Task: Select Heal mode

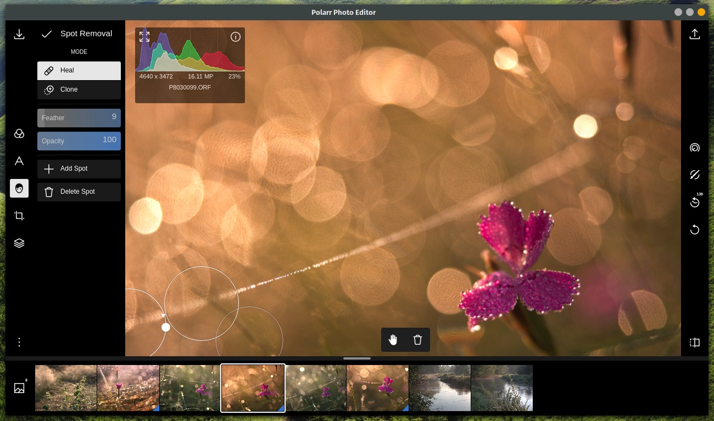Action: 79,70
